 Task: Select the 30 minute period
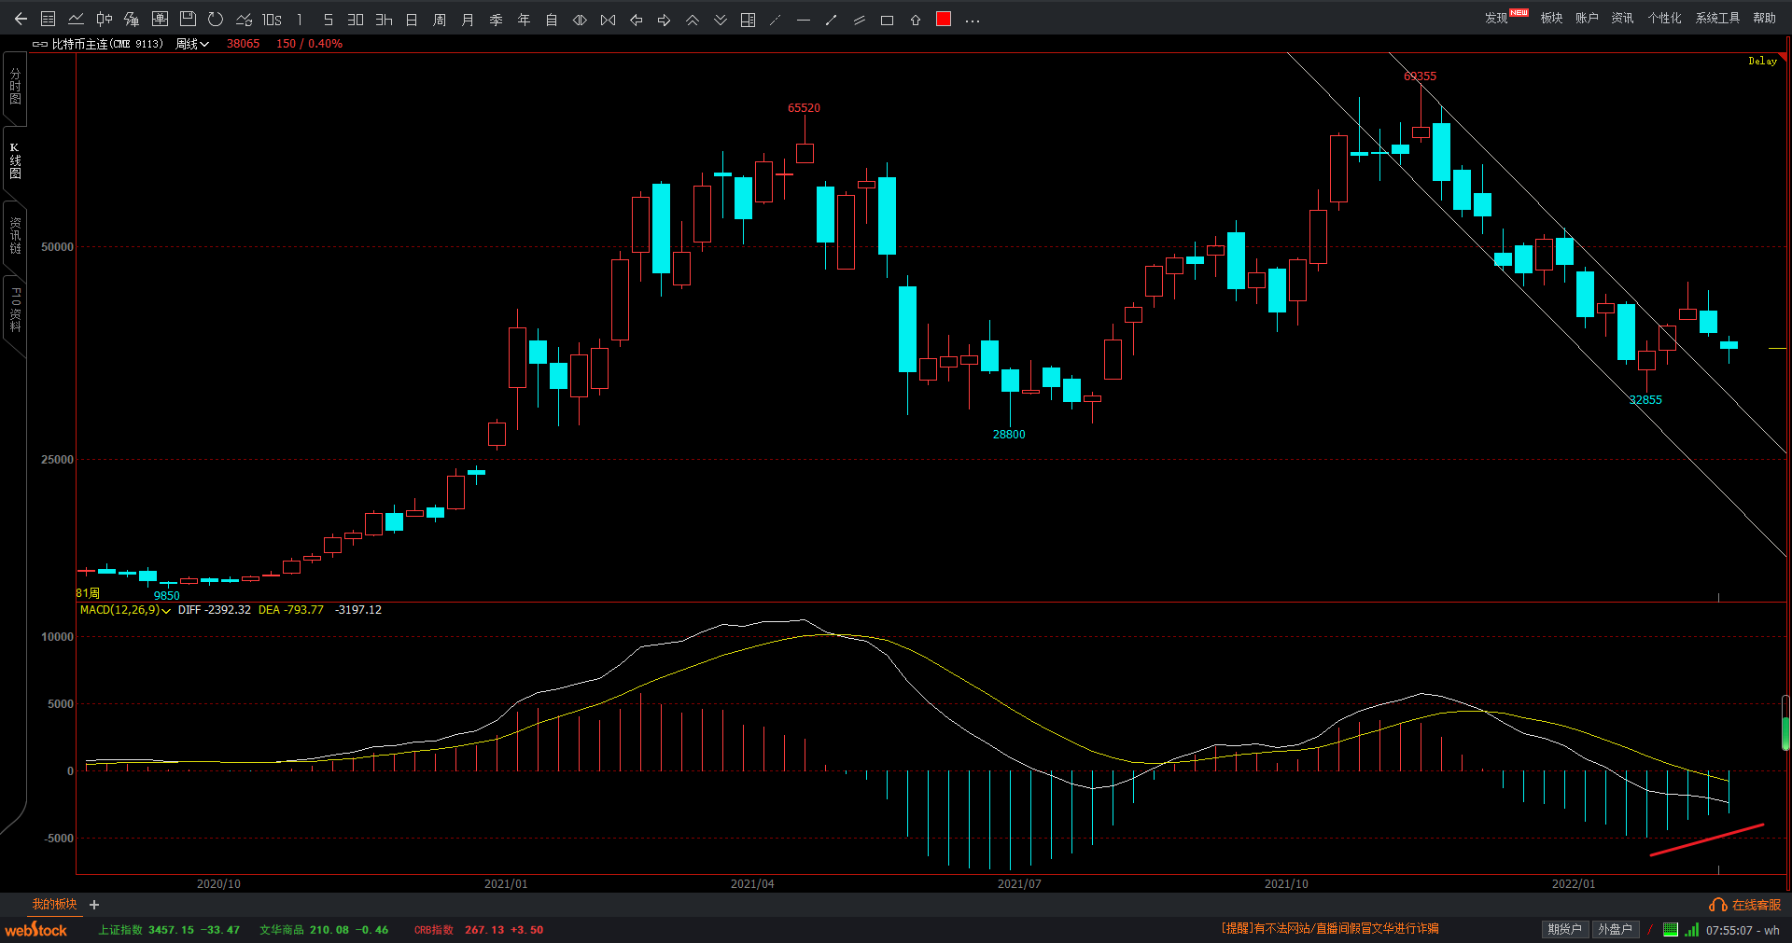356,20
